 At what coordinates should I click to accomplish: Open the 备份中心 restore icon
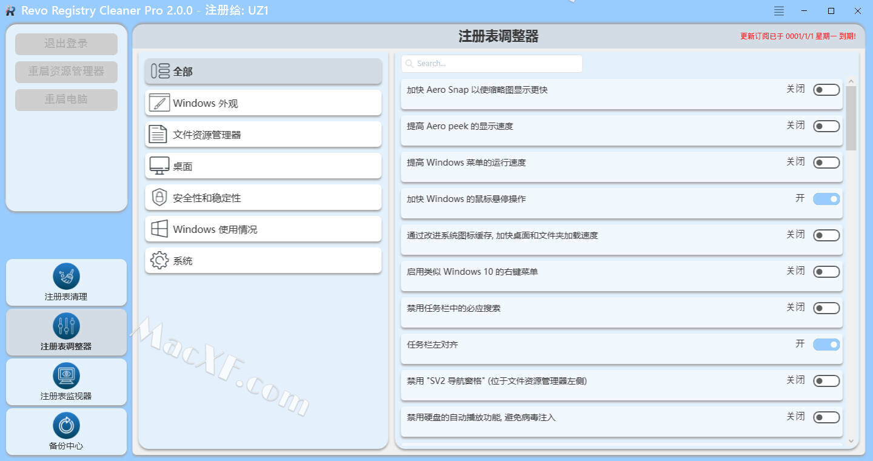coord(66,425)
